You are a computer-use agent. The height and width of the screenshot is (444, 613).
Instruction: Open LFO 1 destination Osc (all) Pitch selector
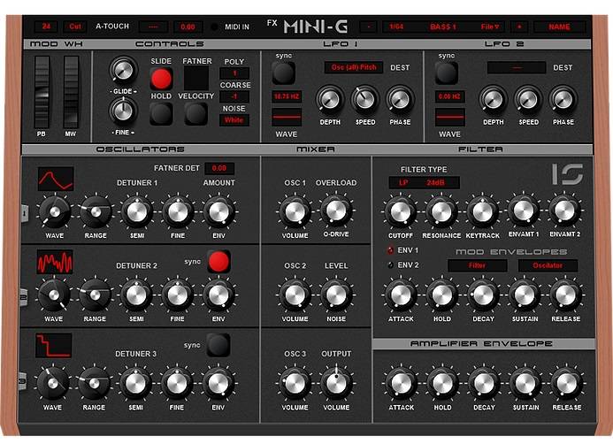click(x=353, y=67)
